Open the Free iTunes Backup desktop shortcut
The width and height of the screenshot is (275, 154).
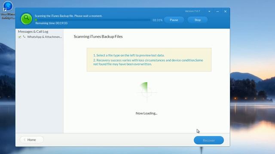coord(8,10)
